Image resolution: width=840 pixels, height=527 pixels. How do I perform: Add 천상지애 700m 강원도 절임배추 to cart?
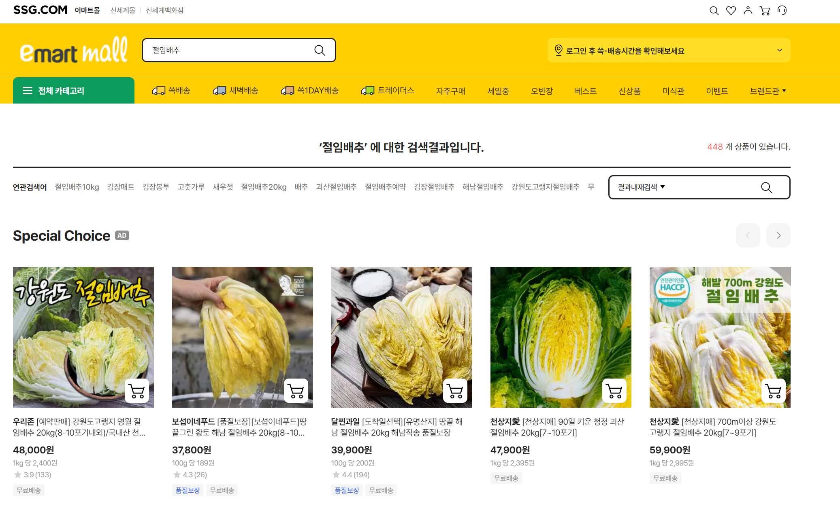(774, 391)
